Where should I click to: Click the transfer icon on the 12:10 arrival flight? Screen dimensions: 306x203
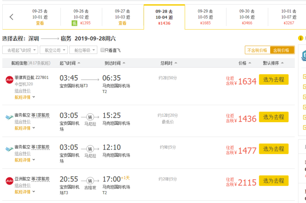pos(90,148)
